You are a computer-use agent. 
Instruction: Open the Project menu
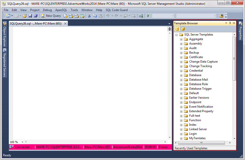[x=35, y=10]
